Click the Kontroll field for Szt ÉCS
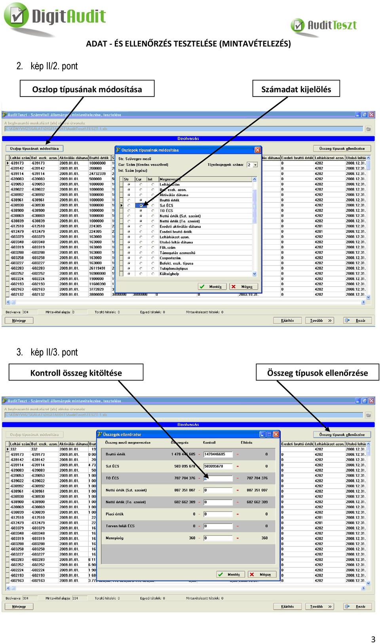 click(218, 466)
